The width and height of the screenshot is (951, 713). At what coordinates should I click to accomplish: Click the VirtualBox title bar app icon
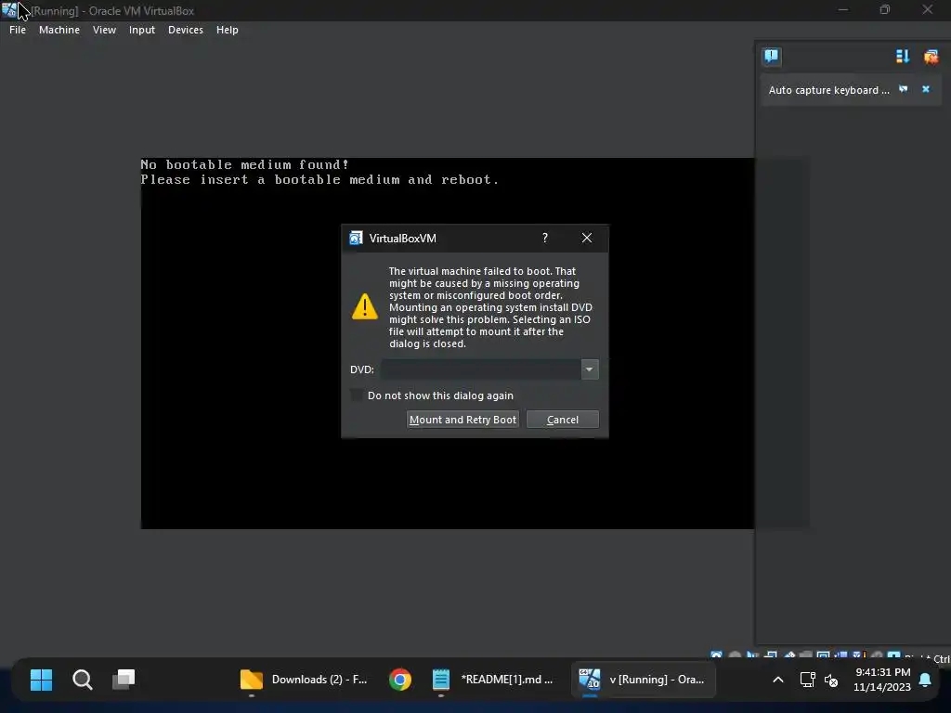[x=9, y=10]
